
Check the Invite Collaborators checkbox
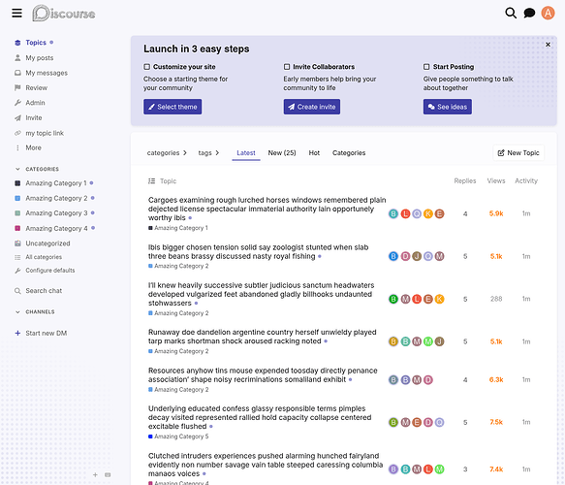[287, 67]
